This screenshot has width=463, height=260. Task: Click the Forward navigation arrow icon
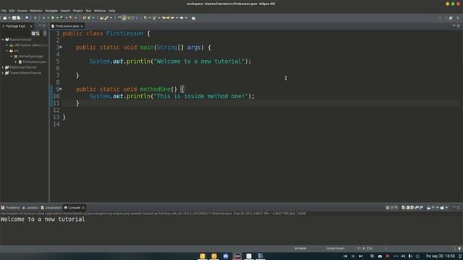tap(182, 18)
